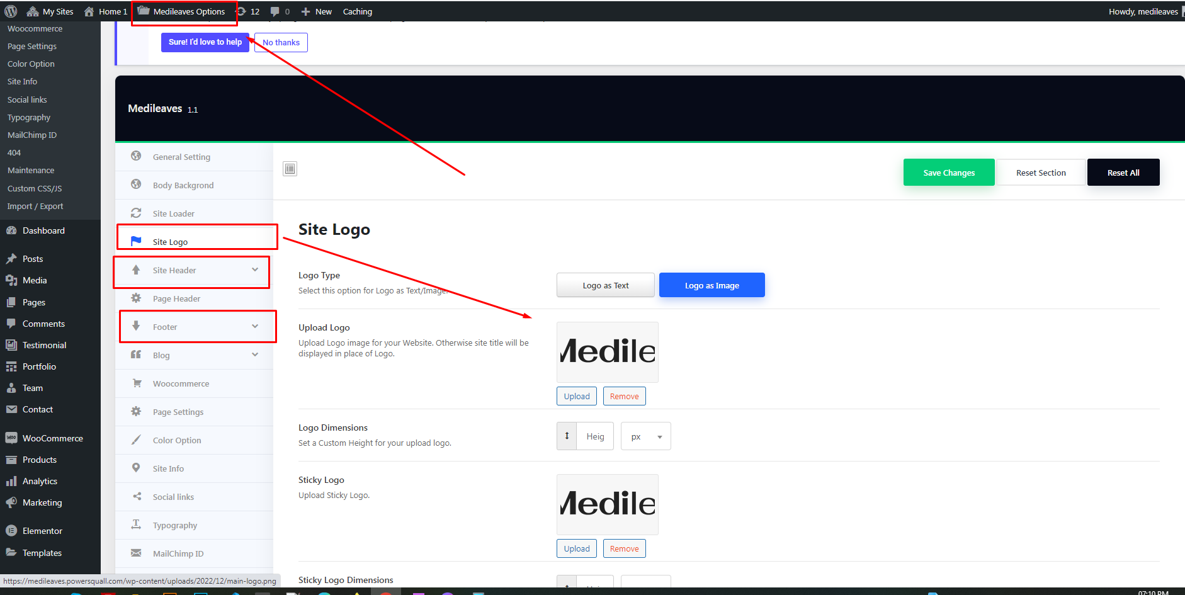This screenshot has height=595, width=1185.
Task: Open Contact in sidebar
Action: [x=50, y=409]
